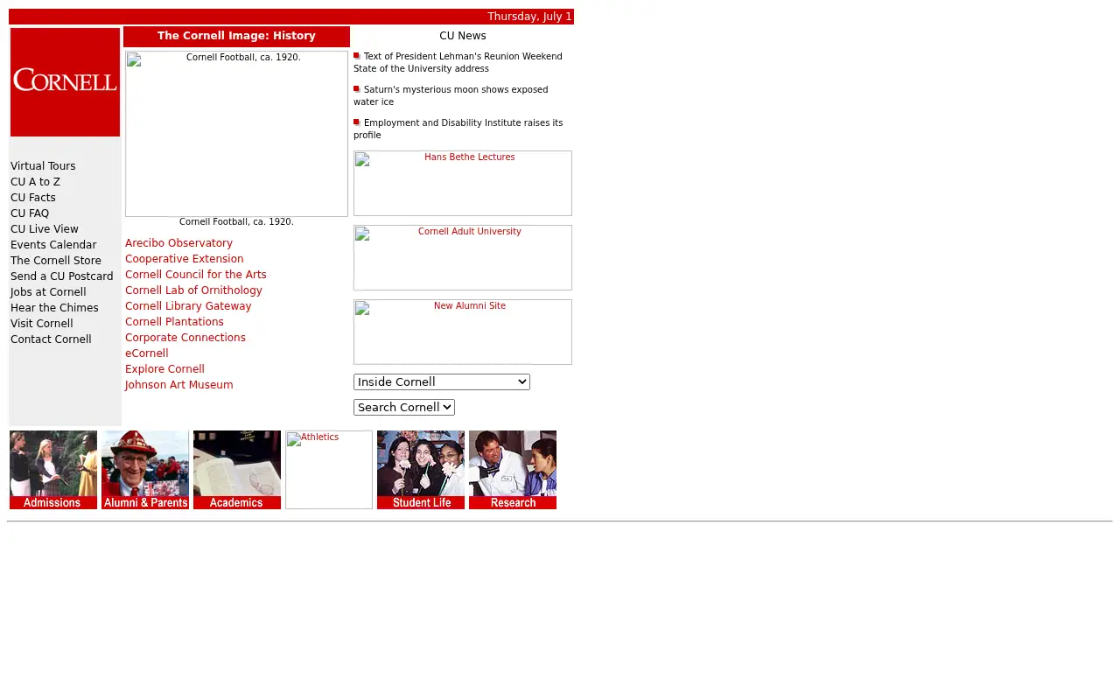Open the Academics photo tile
Screen dimensions: 1120x700
237,470
